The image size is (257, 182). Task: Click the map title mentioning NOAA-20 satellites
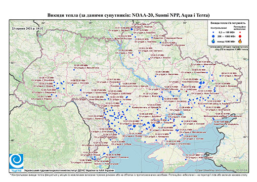coord(128,15)
